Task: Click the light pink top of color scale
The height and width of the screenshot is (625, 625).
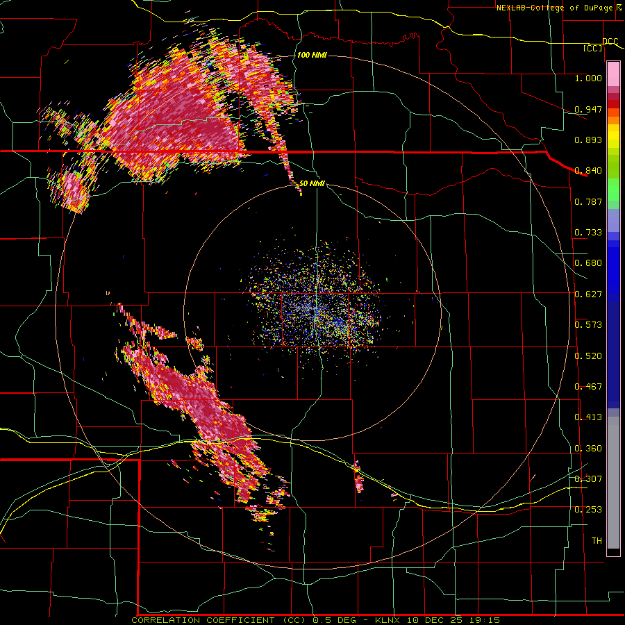Action: [613, 74]
